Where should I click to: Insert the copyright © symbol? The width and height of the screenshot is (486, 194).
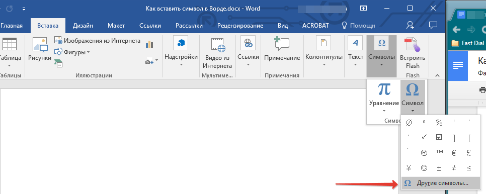point(424,168)
